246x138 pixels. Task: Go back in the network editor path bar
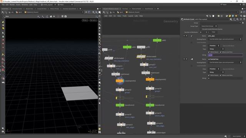coord(104,12)
